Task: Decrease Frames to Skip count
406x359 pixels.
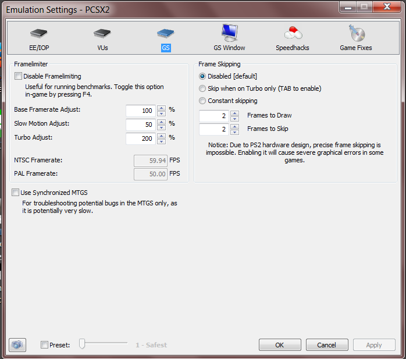Action: click(234, 132)
